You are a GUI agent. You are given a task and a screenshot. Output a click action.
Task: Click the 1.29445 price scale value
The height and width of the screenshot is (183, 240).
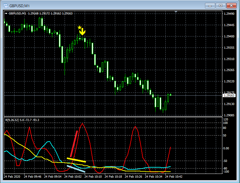pyautogui.click(x=229, y=25)
